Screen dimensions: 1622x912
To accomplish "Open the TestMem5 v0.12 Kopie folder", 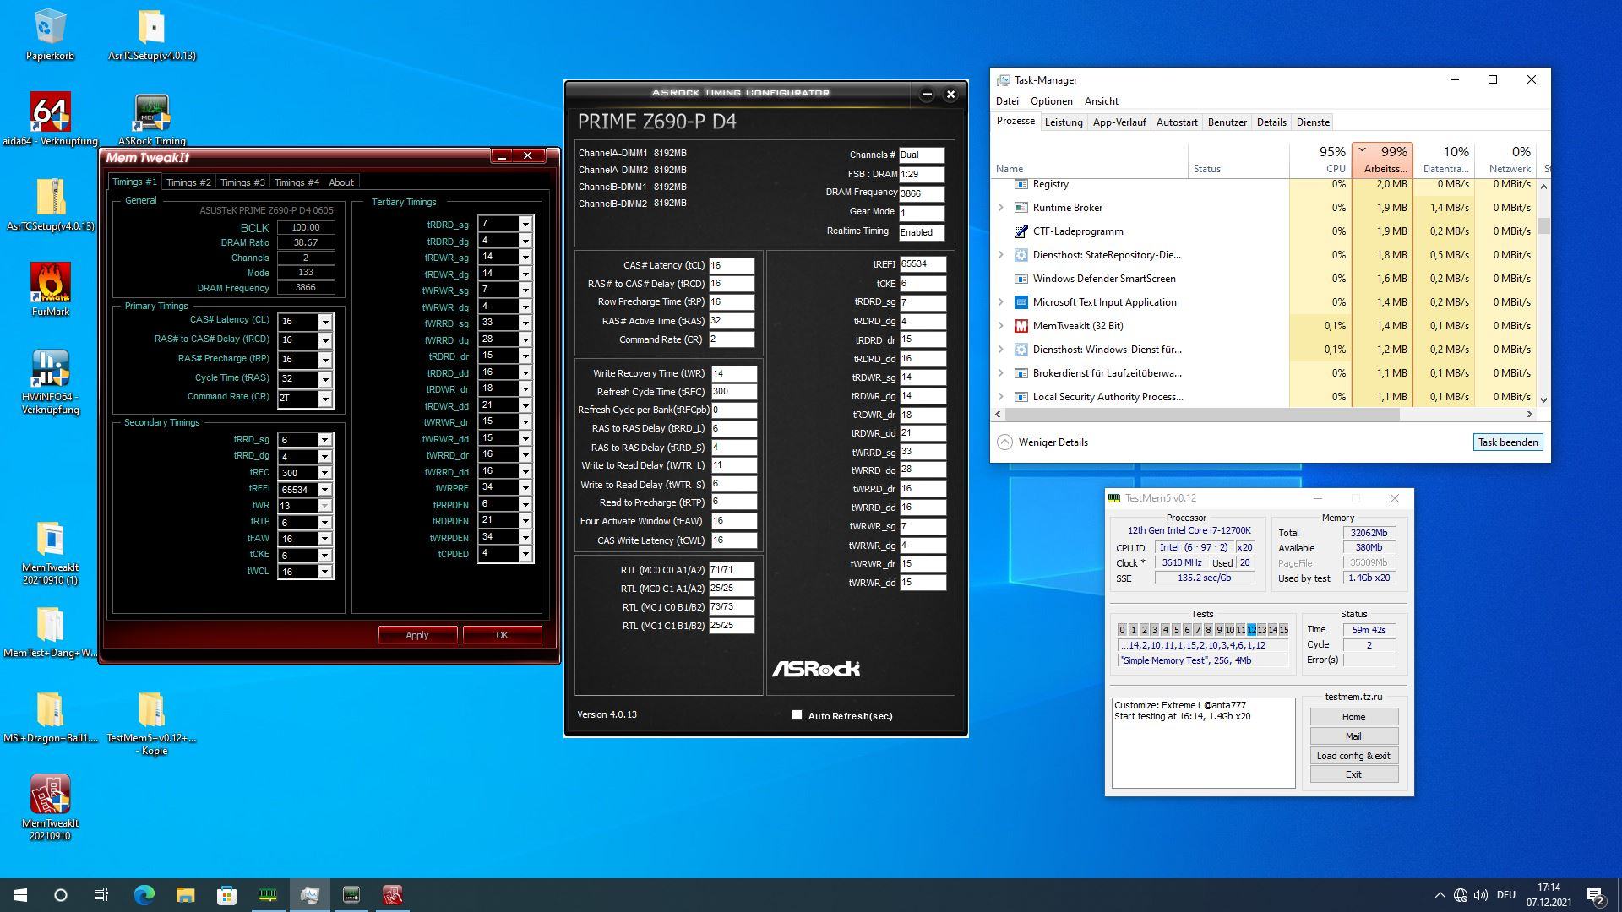I will click(152, 723).
